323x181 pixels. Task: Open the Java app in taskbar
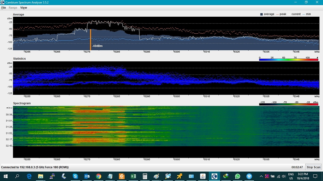point(203,176)
